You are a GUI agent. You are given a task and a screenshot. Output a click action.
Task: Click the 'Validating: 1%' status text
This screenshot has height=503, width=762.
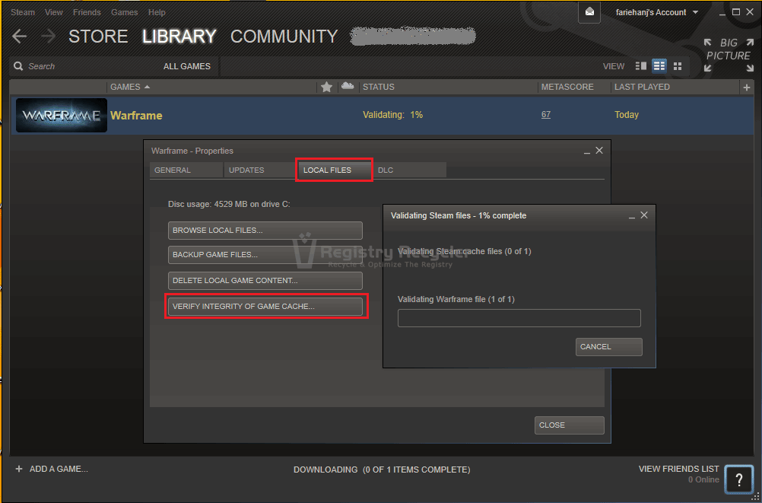(x=392, y=115)
